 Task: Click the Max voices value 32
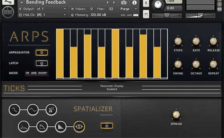coord(111,9)
